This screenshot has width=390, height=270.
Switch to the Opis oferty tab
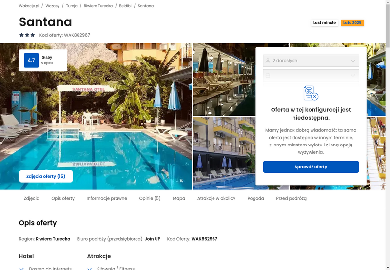pos(63,199)
